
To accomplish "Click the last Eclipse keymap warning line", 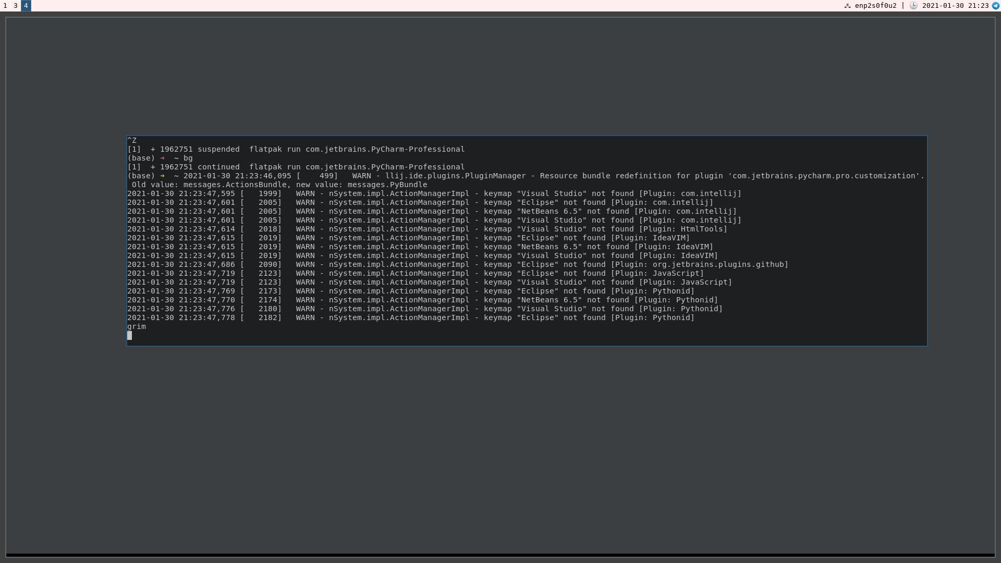I will (410, 317).
